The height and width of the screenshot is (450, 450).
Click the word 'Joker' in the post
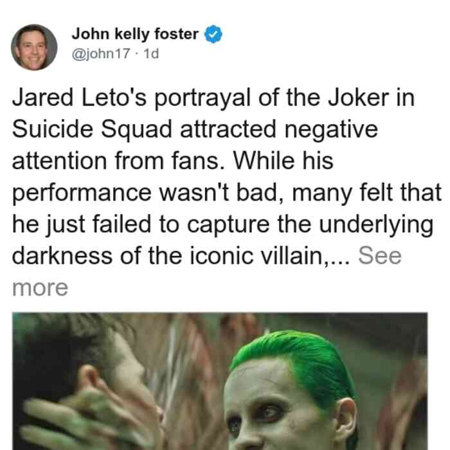tap(359, 98)
